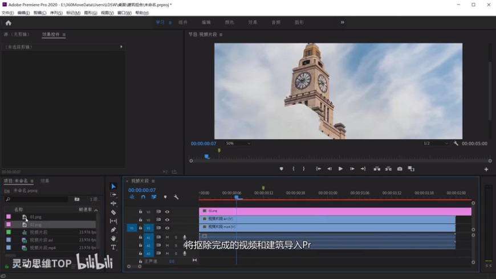
Task: Select the Track Select Forward tool
Action: click(113, 195)
